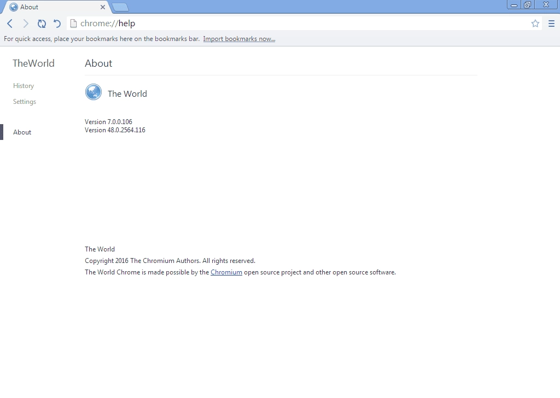Select the About tab

[x=57, y=7]
